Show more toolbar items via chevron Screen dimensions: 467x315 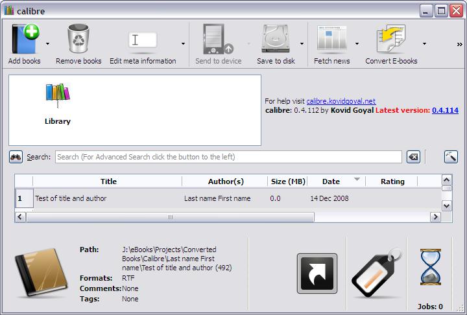[460, 44]
